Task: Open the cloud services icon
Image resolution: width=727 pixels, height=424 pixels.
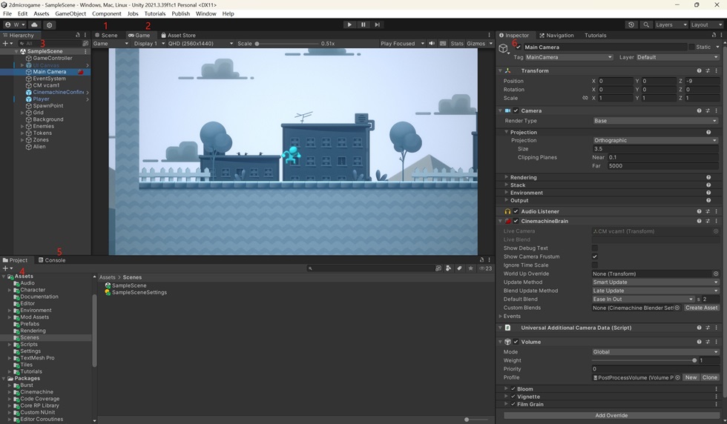Action: [x=34, y=24]
